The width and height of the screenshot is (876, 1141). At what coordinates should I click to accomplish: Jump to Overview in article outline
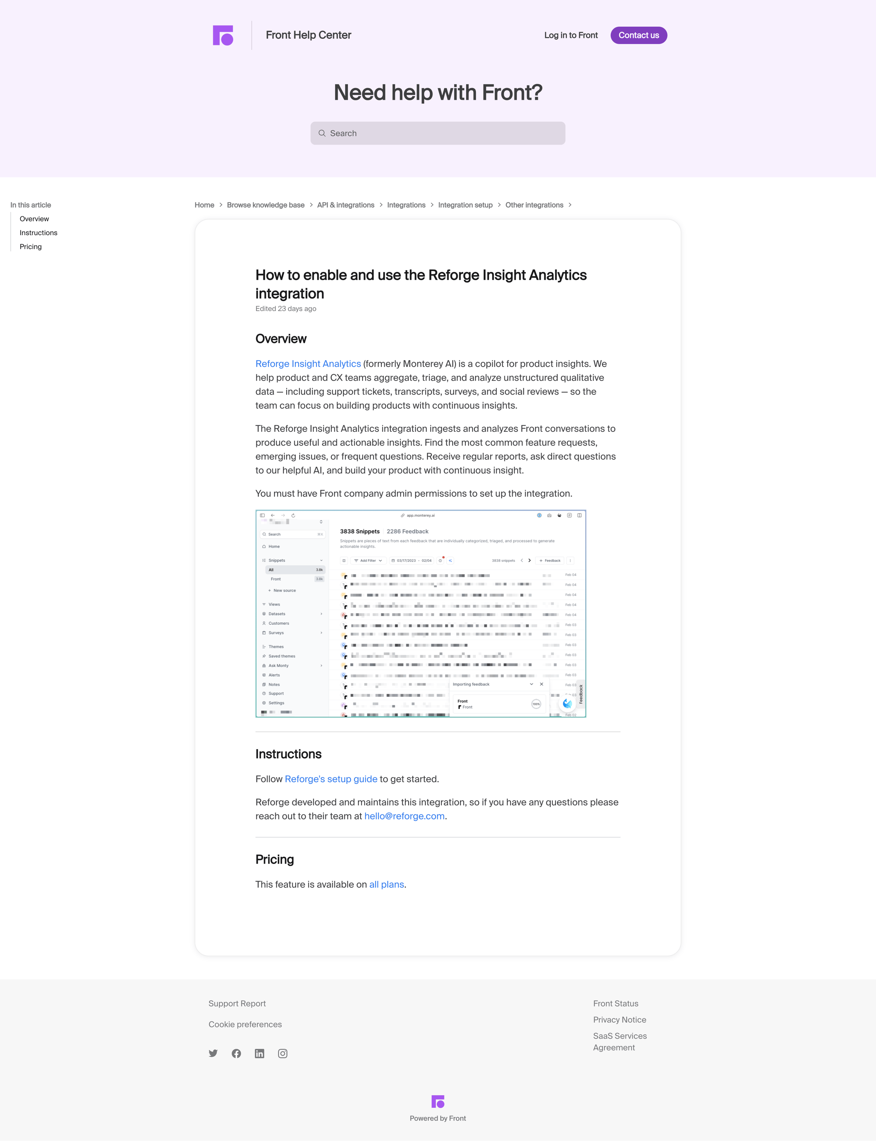click(34, 219)
